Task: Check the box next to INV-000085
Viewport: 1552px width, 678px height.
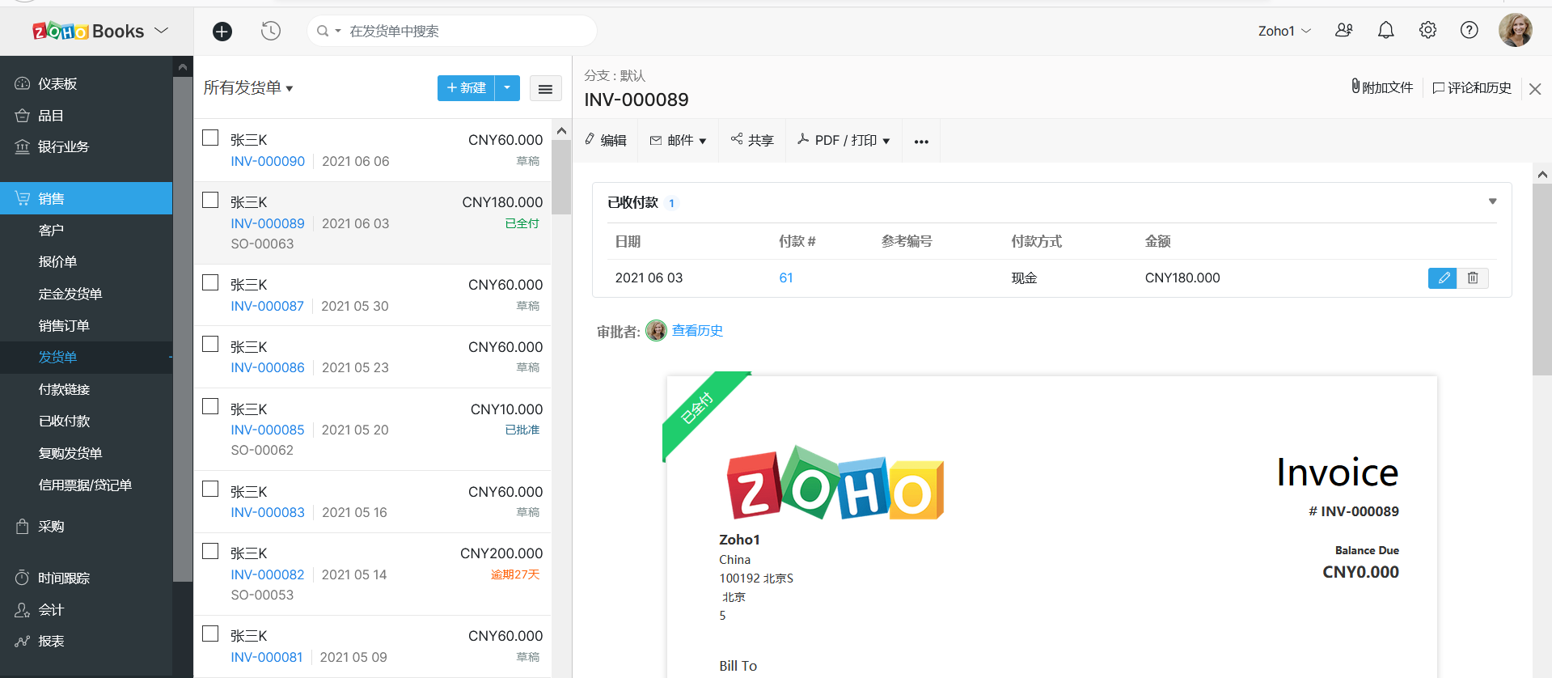Action: (x=210, y=407)
